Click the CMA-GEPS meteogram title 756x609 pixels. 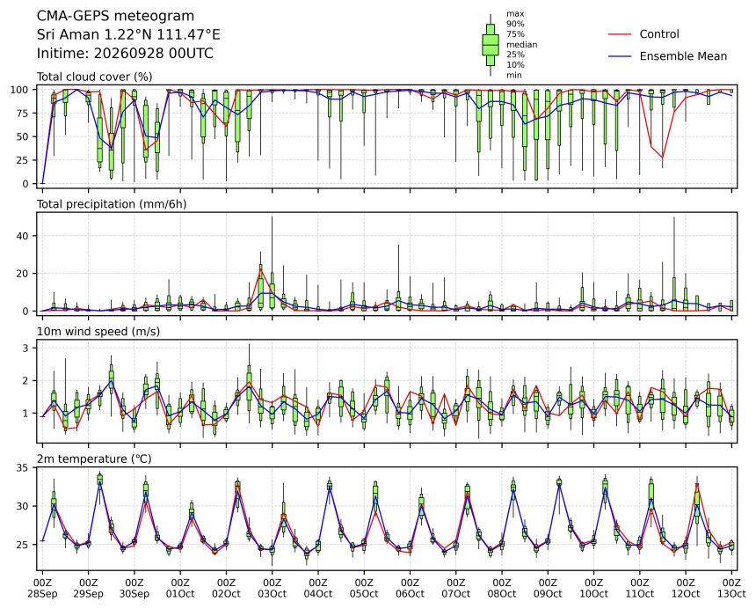click(x=115, y=16)
